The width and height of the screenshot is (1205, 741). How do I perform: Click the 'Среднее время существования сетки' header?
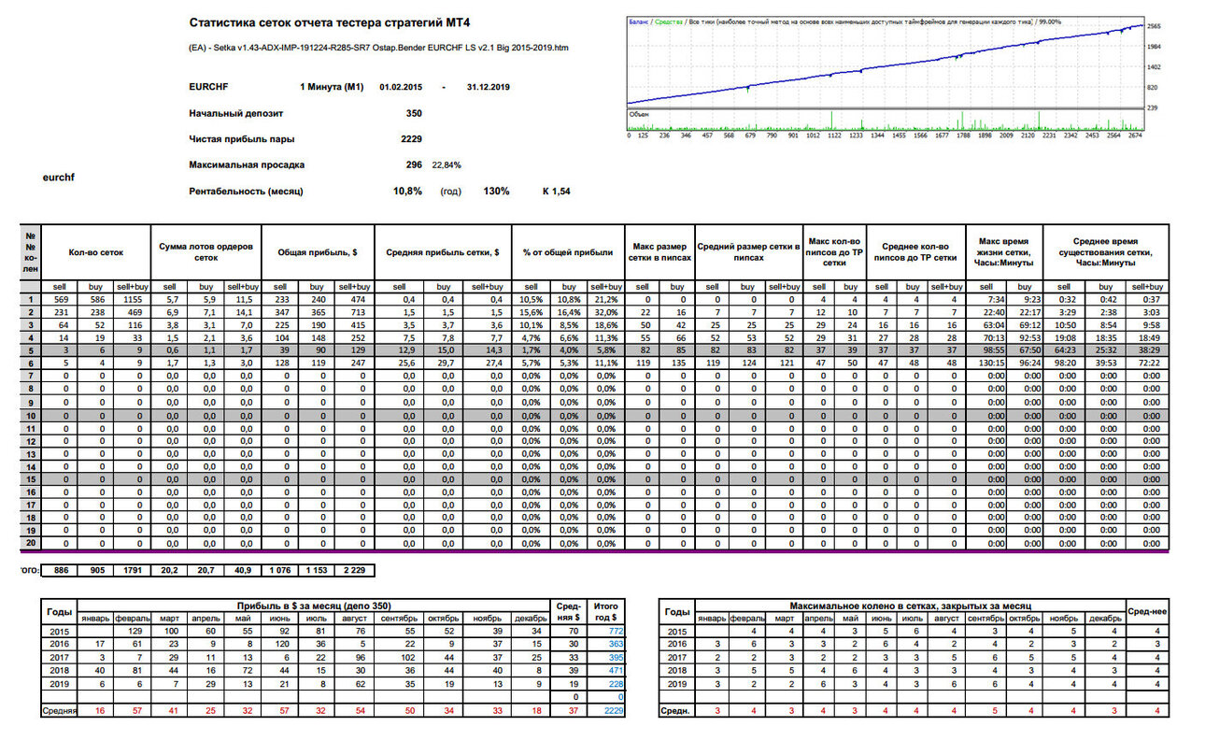coord(1105,252)
